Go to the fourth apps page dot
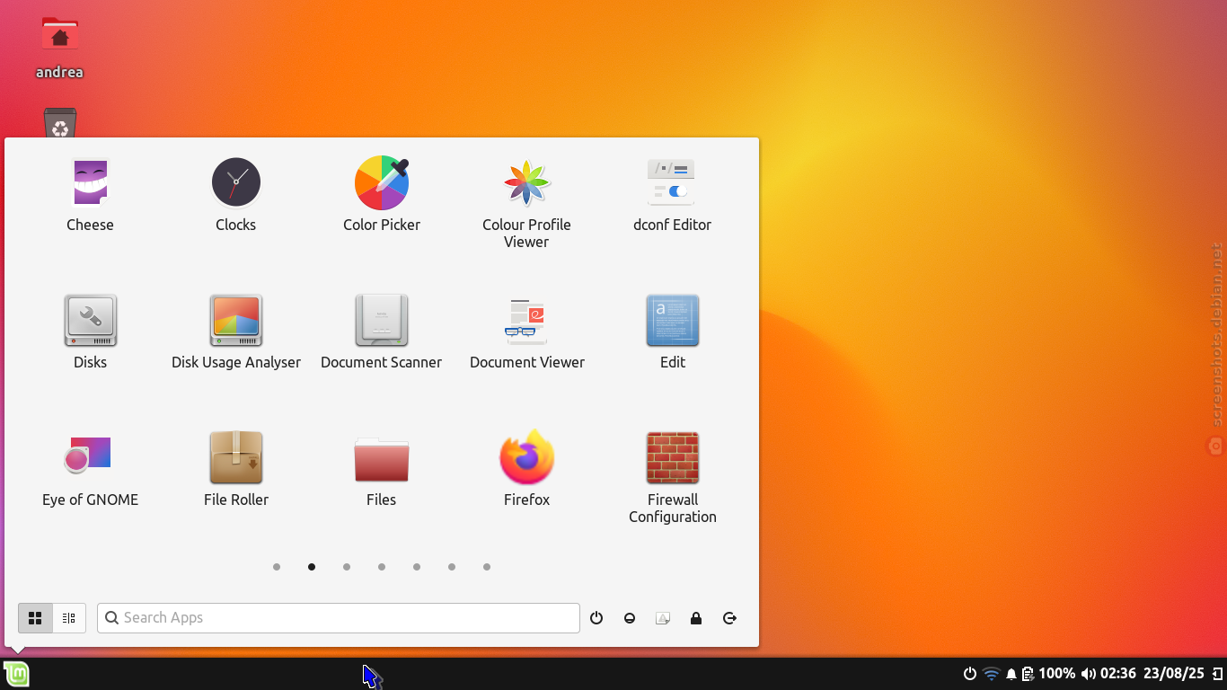Viewport: 1227px width, 690px height. tap(382, 567)
